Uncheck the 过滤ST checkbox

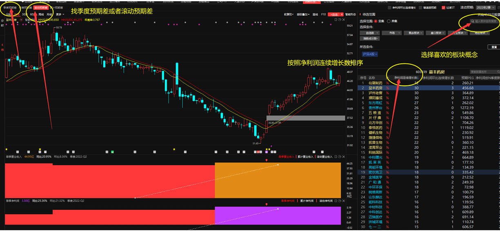coord(444,7)
